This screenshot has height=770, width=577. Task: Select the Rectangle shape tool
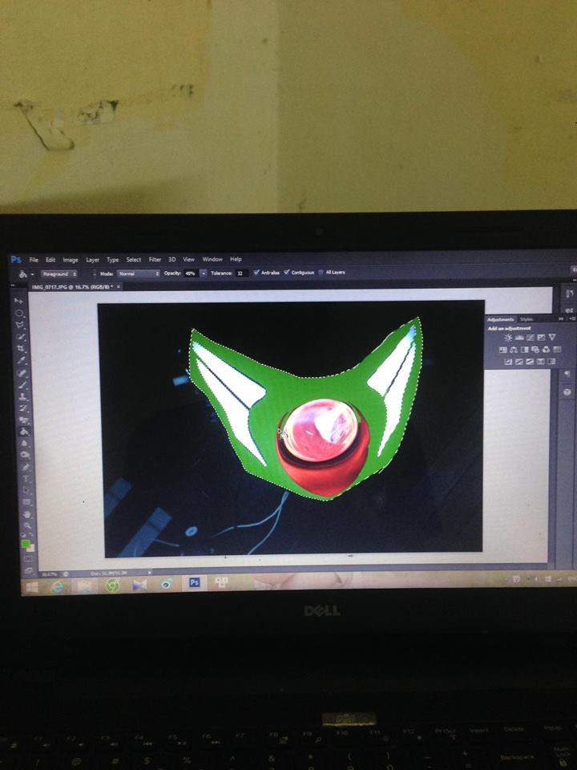tap(26, 500)
